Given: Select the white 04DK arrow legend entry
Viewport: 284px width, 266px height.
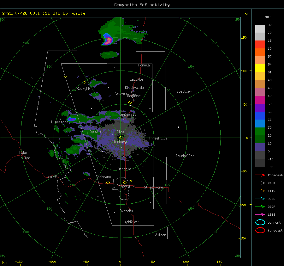Looking at the screenshot, I should pyautogui.click(x=260, y=183).
